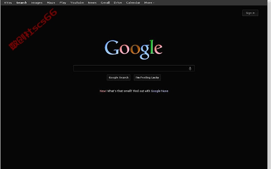Screen dimensions: 271x169
Task: Go to Images in the top bar
Action: pos(37,3)
